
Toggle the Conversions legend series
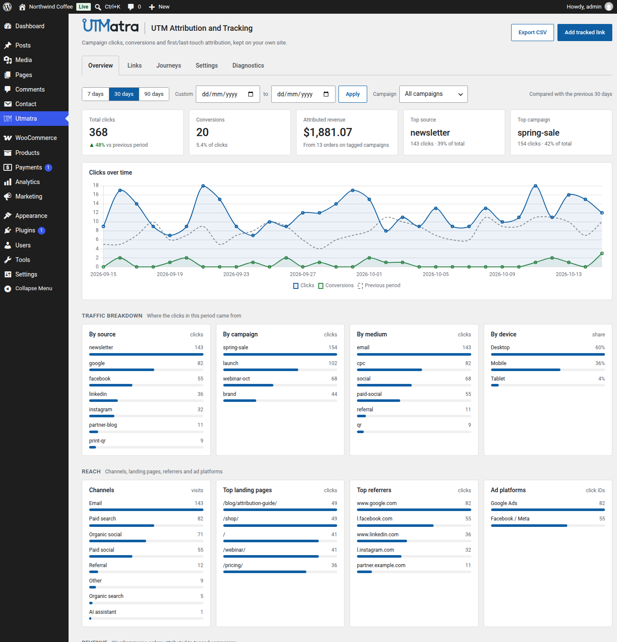coord(336,285)
